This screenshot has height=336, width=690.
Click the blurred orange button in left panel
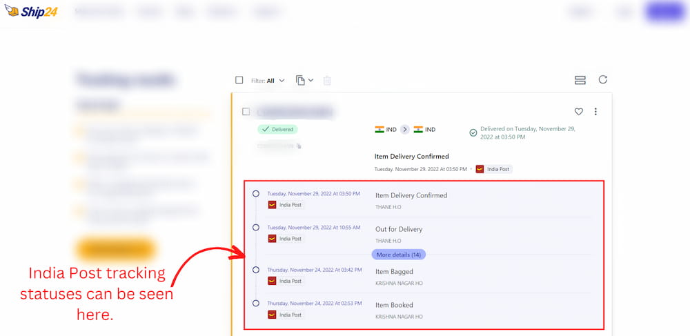click(116, 249)
